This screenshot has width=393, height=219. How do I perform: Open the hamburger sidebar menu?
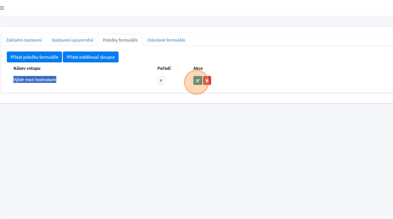(x=2, y=8)
